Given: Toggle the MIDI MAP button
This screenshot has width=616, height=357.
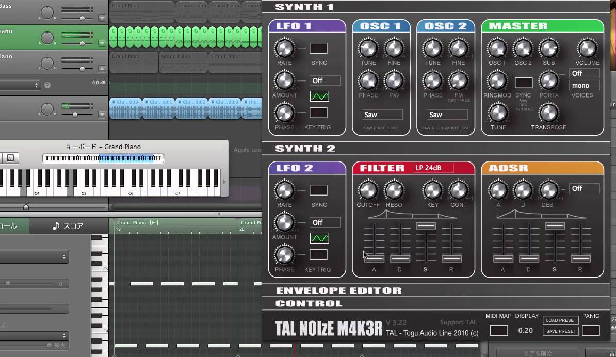Looking at the screenshot, I should 499,330.
